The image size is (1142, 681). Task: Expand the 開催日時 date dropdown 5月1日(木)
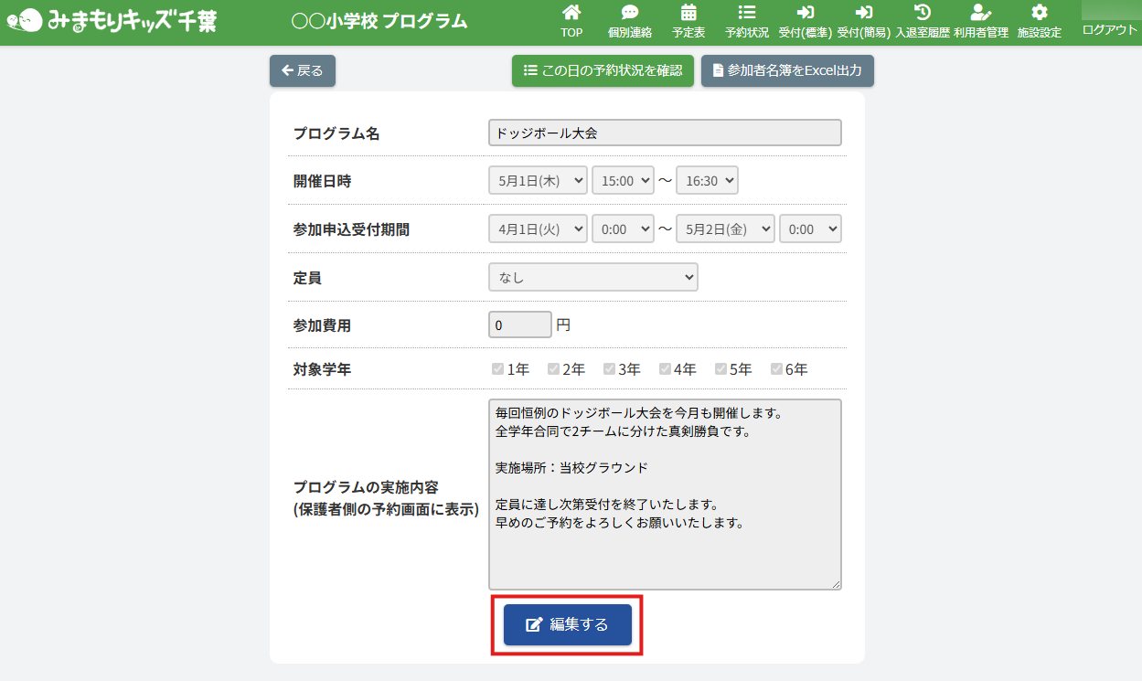(x=538, y=181)
